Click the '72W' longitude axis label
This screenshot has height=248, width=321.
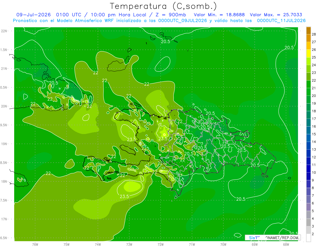(160, 244)
